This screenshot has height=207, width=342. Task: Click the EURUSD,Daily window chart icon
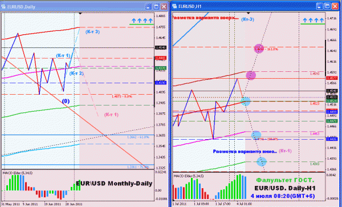(x=4, y=6)
